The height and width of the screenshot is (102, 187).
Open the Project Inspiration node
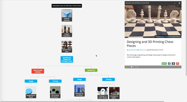point(67,31)
